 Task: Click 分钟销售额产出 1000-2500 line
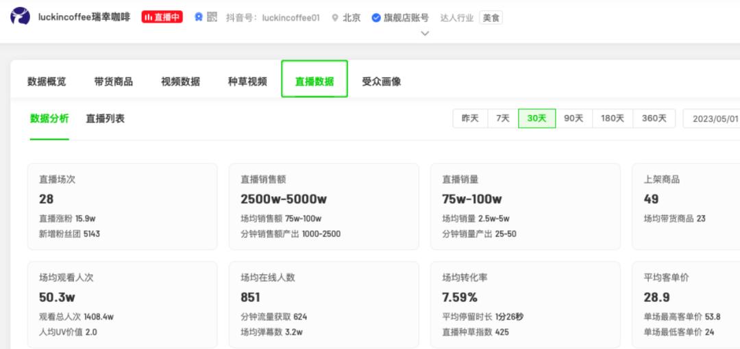click(291, 233)
